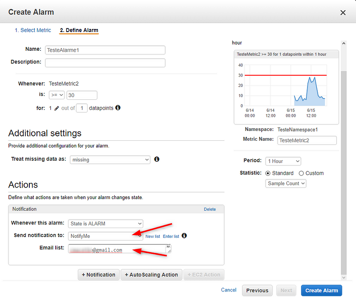The image size is (356, 298).
Task: Click the pencil icon to edit datapoints
Action: pos(57,108)
